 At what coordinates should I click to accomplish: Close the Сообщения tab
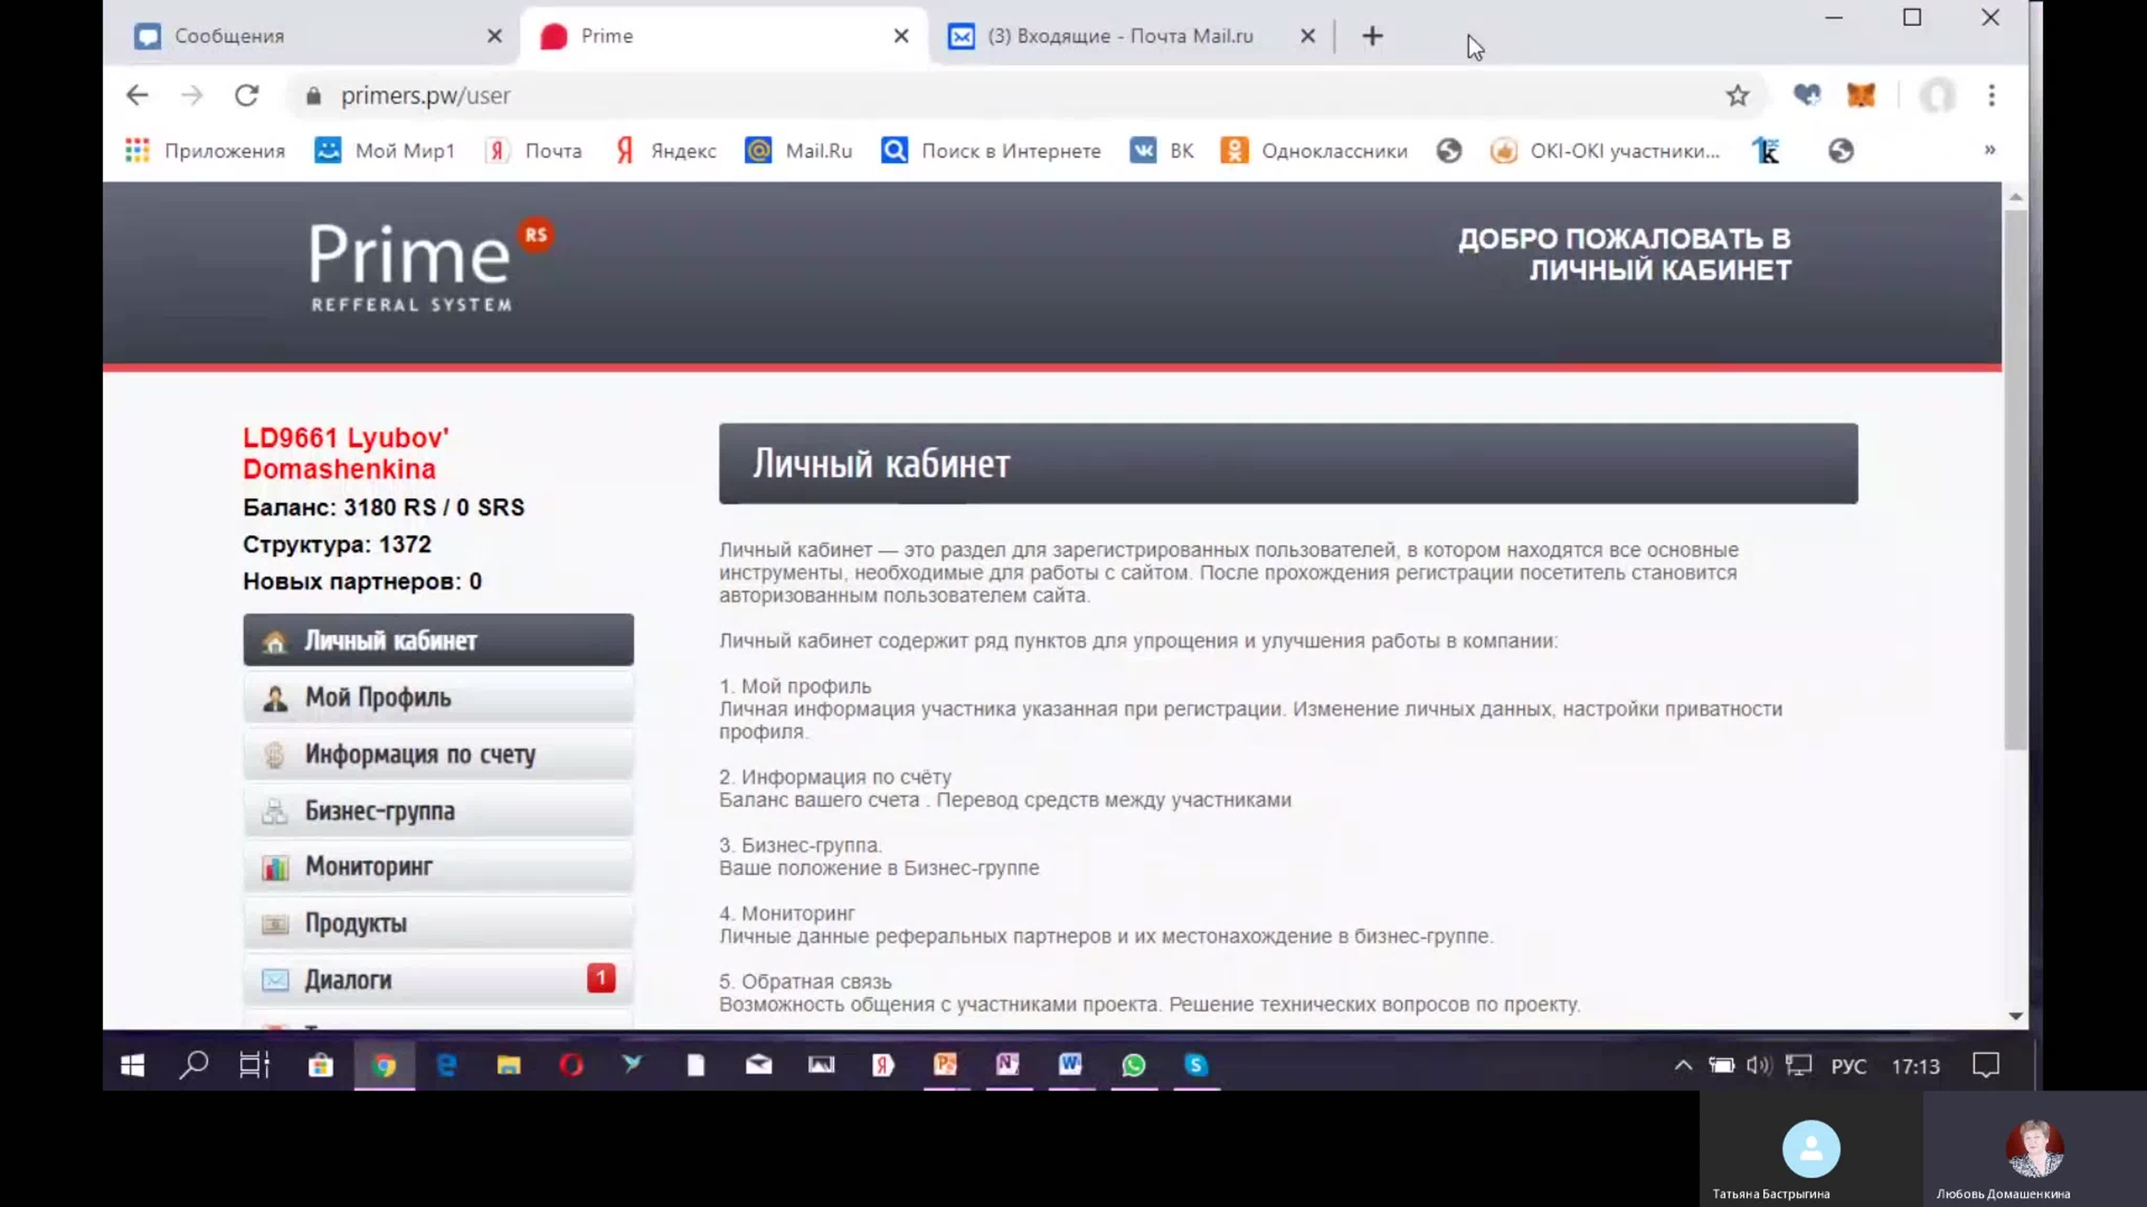click(495, 36)
